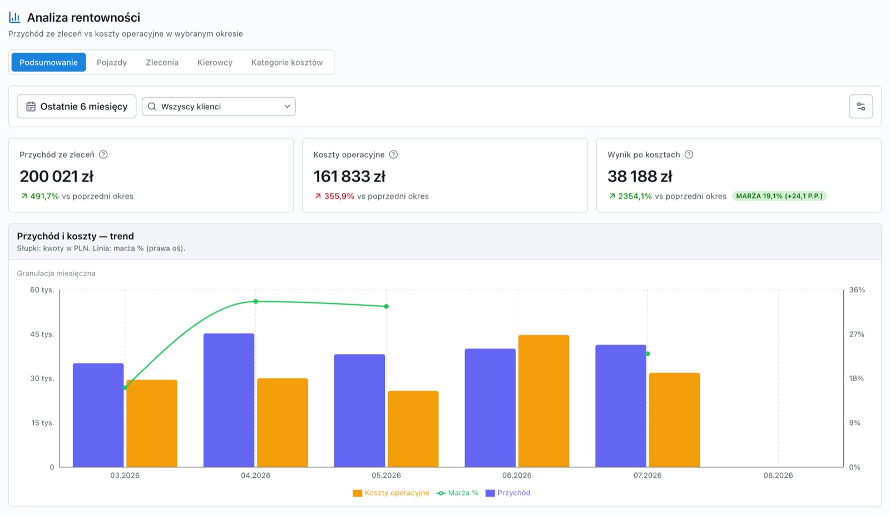890x515 pixels.
Task: Toggle Koszty operacyjne series in the legend
Action: click(391, 493)
